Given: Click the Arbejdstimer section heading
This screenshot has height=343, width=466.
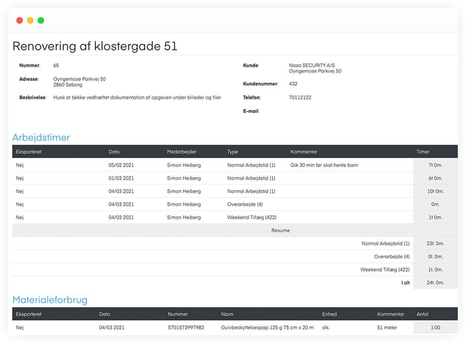Looking at the screenshot, I should (41, 137).
